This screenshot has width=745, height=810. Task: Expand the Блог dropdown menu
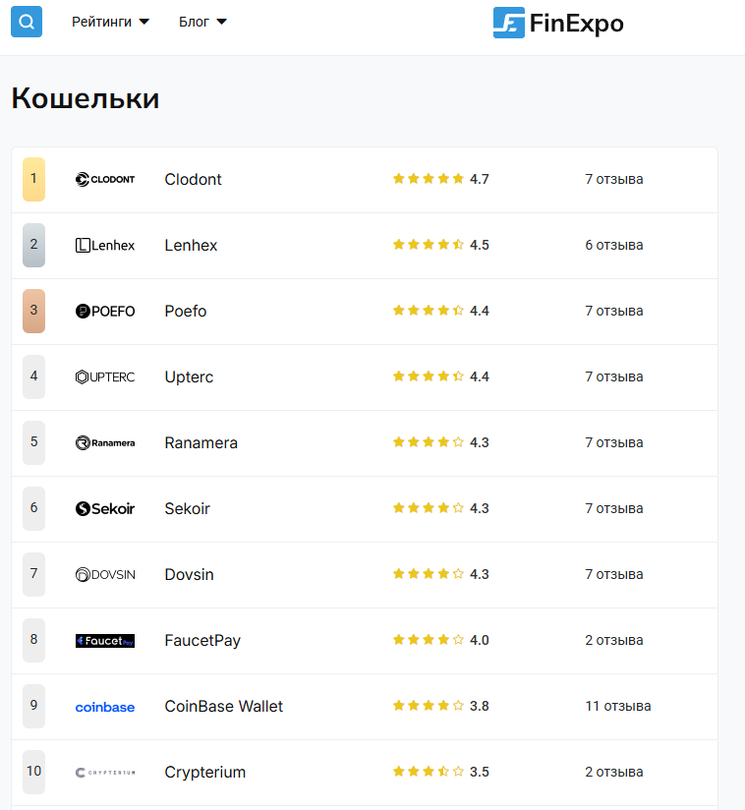(202, 22)
